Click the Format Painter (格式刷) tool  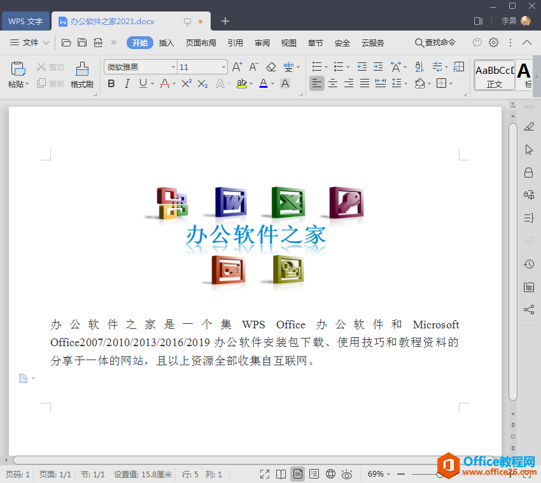[81, 74]
